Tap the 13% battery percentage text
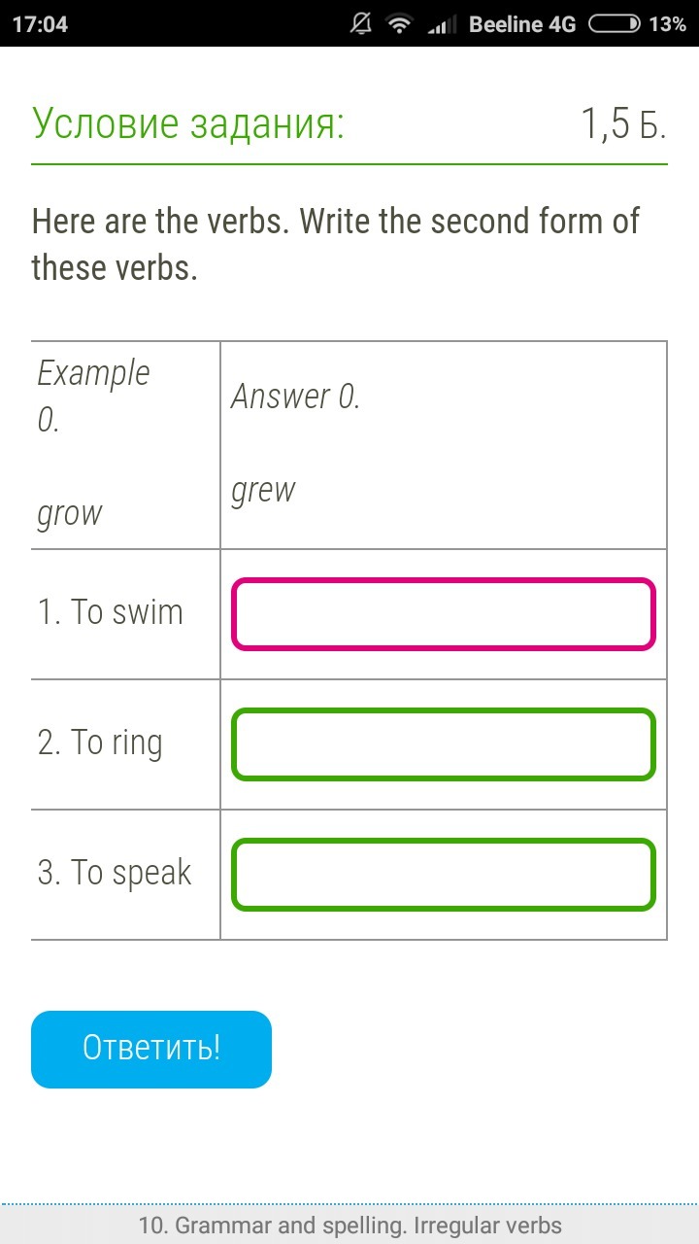The height and width of the screenshot is (1244, 699). pos(667,24)
